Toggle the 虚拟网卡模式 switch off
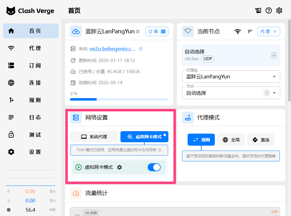The image size is (291, 216). (x=154, y=167)
